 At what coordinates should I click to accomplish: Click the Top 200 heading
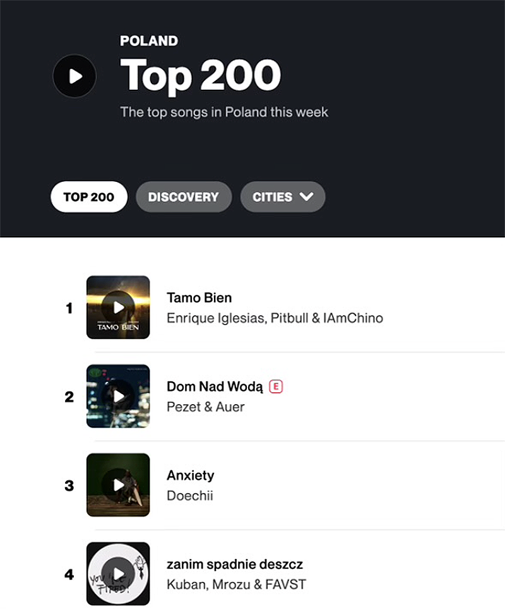(200, 76)
